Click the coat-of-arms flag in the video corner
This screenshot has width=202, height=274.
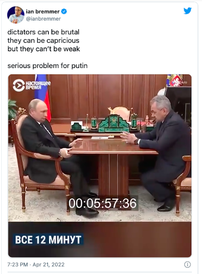coord(175,80)
